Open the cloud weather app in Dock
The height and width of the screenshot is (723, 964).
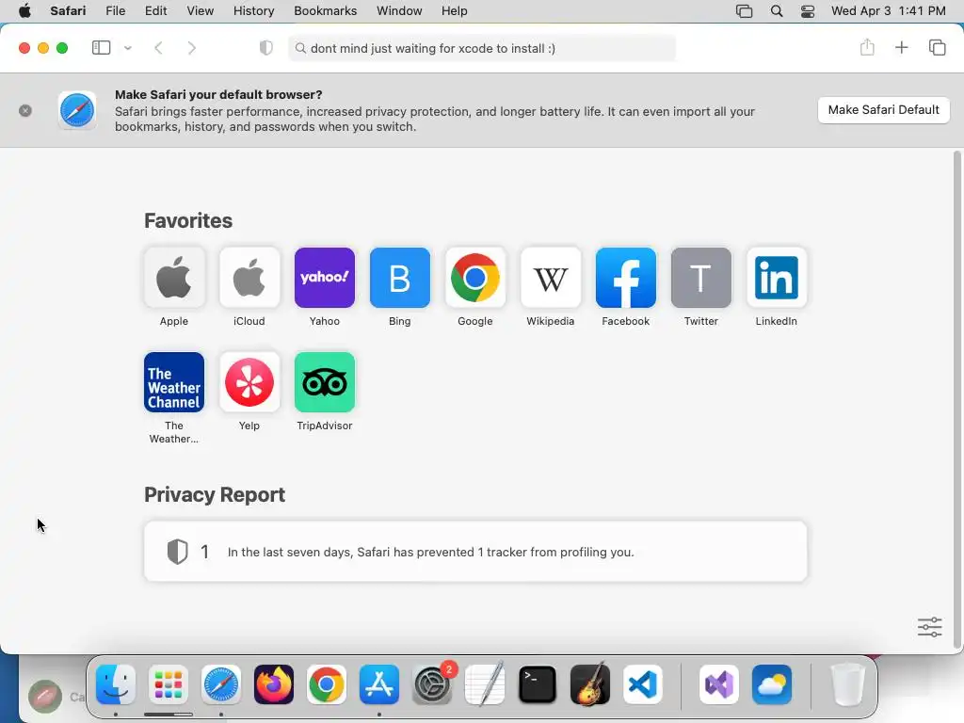pos(772,684)
